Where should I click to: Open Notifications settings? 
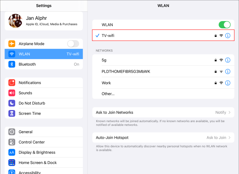(44, 83)
